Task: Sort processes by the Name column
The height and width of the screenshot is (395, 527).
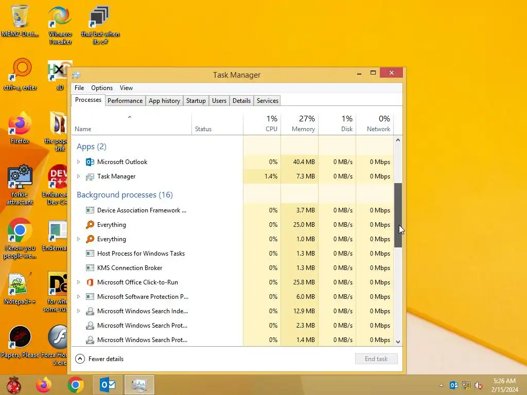Action: coord(131,123)
